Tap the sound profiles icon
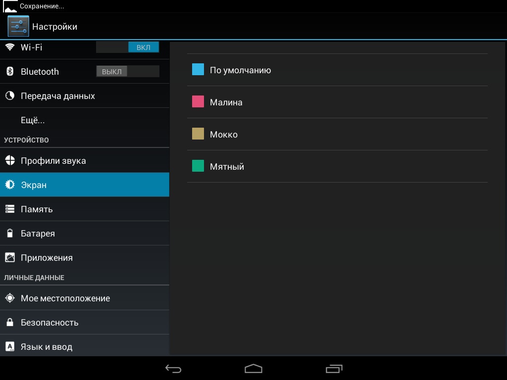 pyautogui.click(x=9, y=160)
